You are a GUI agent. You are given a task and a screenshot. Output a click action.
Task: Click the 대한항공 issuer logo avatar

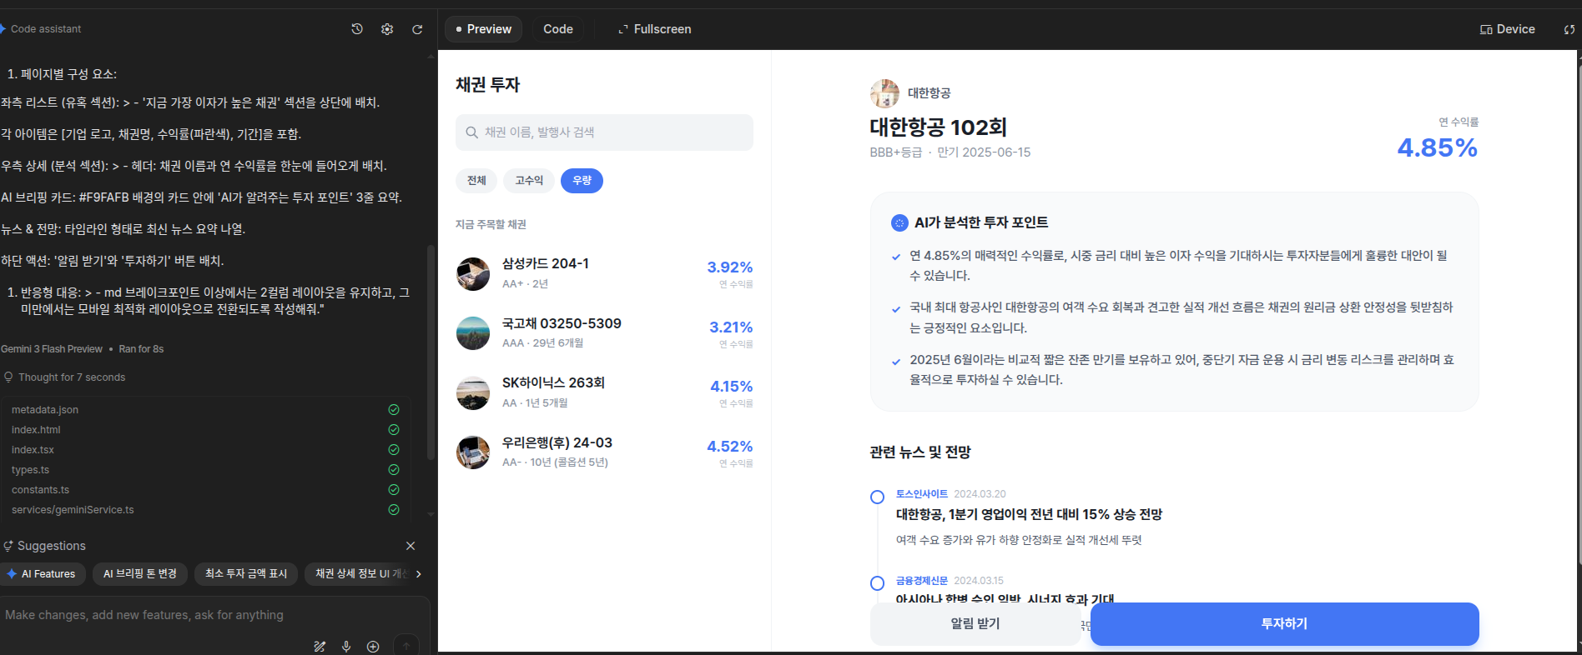tap(884, 93)
